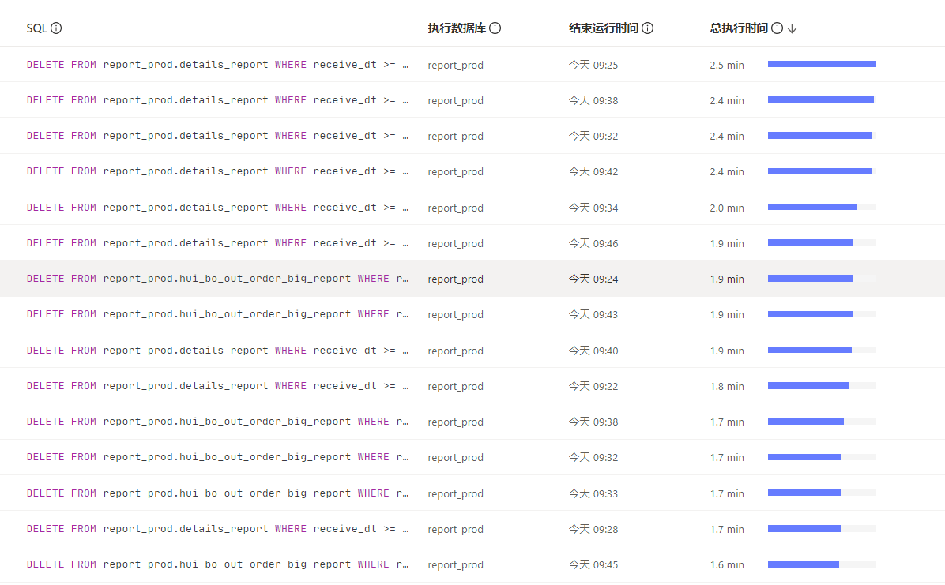Click the 结束运行时间 column header label
This screenshot has width=945, height=585.
(604, 28)
